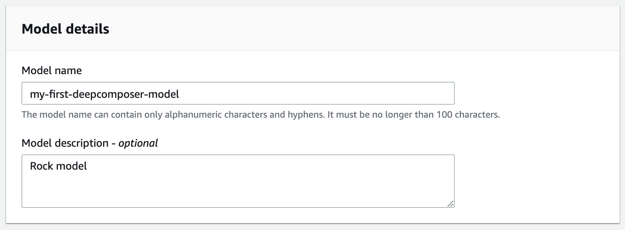Click the gray header bar beside "Model details"
Image resolution: width=625 pixels, height=230 pixels.
(345, 29)
